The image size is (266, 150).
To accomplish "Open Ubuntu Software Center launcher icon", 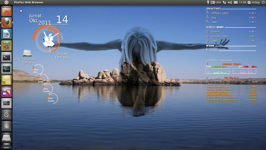I will click(7, 46).
